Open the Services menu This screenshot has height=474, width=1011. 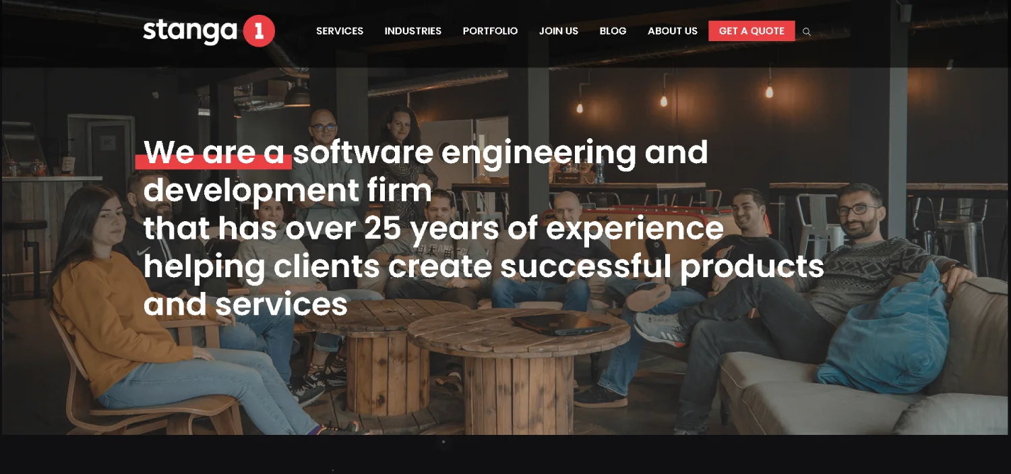point(340,31)
